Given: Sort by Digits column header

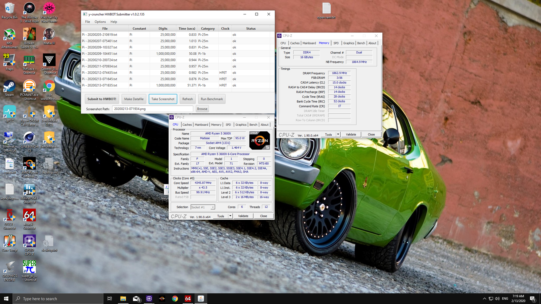Looking at the screenshot, I should point(163,28).
